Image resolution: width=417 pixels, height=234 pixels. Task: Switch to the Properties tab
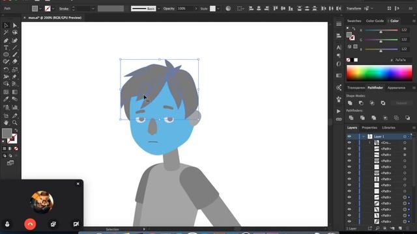tap(369, 127)
